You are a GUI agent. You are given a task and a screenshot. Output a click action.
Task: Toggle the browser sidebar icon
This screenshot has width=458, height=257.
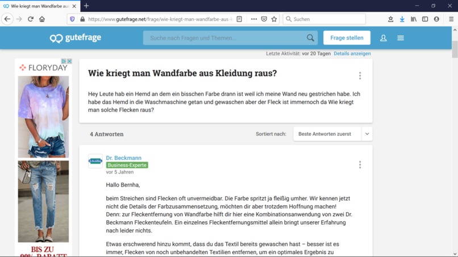(x=425, y=19)
